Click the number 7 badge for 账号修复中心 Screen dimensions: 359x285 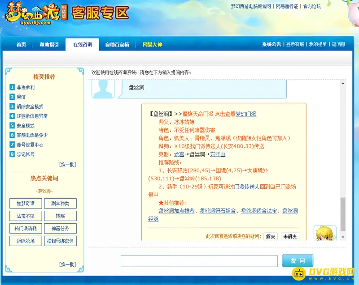[12, 145]
